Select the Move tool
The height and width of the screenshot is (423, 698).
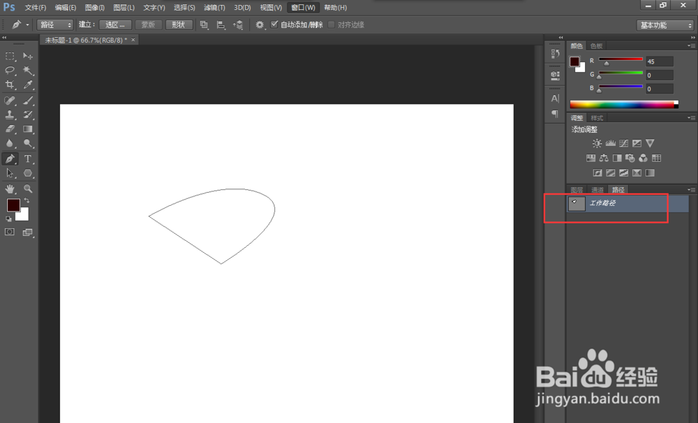click(28, 56)
